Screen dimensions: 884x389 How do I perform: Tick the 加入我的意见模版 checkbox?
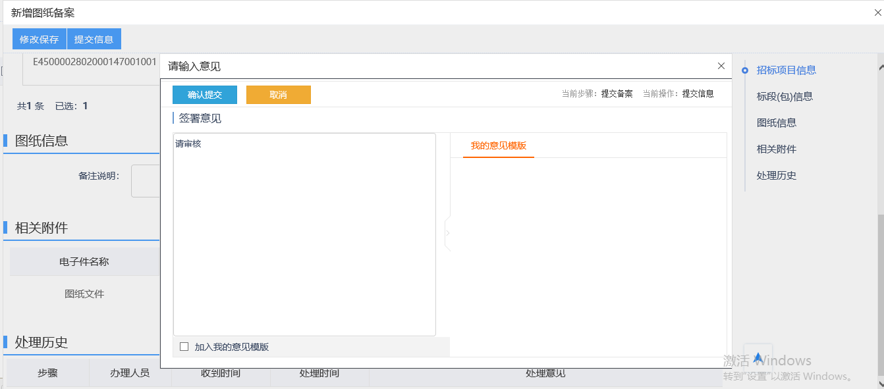[x=184, y=347]
